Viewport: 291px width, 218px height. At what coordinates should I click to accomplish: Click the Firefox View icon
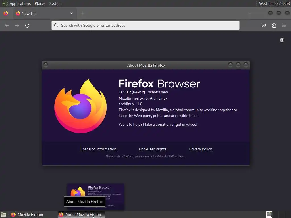pyautogui.click(x=6, y=13)
